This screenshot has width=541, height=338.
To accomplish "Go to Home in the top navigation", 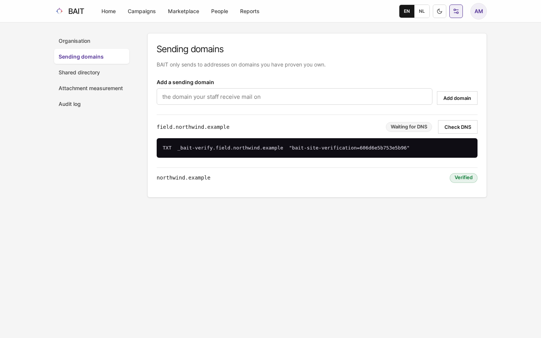I will (109, 11).
